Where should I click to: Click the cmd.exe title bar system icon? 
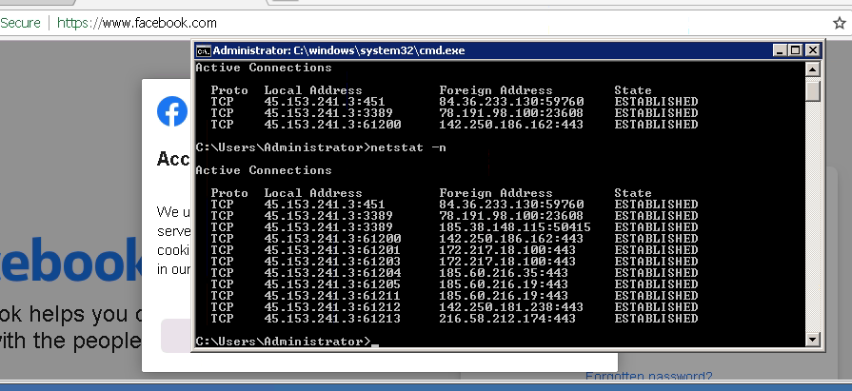[203, 51]
